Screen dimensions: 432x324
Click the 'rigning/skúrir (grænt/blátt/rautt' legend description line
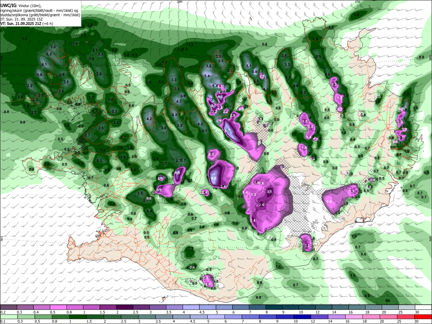(39, 10)
